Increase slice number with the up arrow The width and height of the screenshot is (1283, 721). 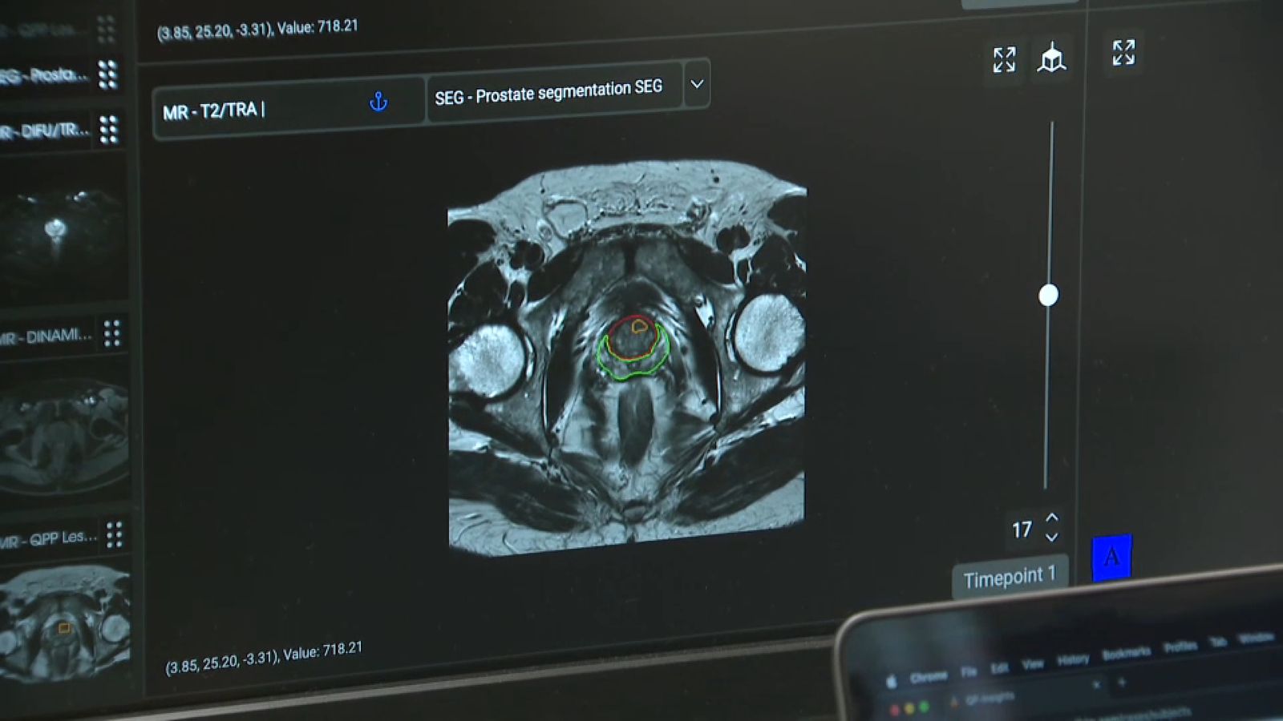point(1052,518)
